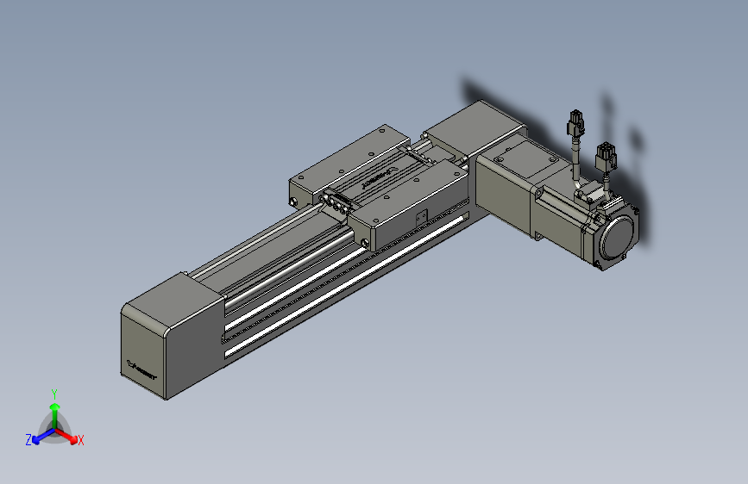Select the small square sensor bracket on the carriage side

[421, 218]
